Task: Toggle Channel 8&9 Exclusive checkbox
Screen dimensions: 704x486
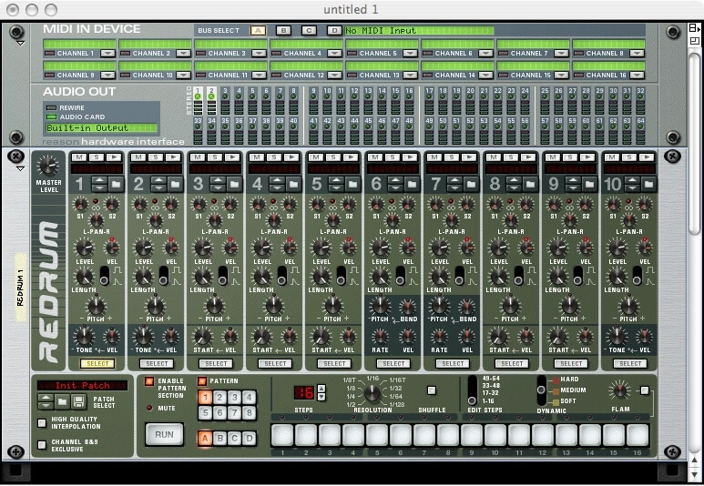Action: tap(42, 445)
